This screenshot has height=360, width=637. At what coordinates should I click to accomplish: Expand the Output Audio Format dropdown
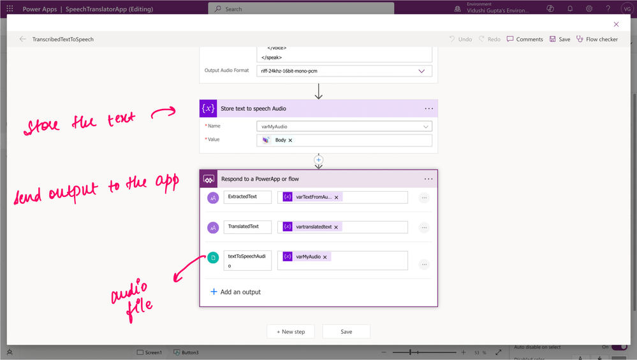(421, 71)
